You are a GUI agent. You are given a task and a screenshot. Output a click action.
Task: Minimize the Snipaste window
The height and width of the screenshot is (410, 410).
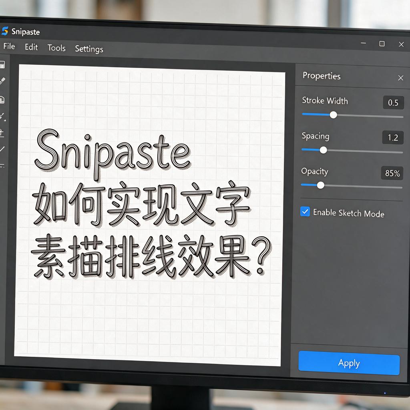[363, 43]
